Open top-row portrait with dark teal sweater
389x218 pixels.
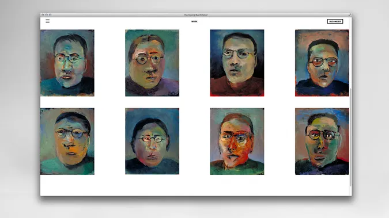tap(67, 63)
